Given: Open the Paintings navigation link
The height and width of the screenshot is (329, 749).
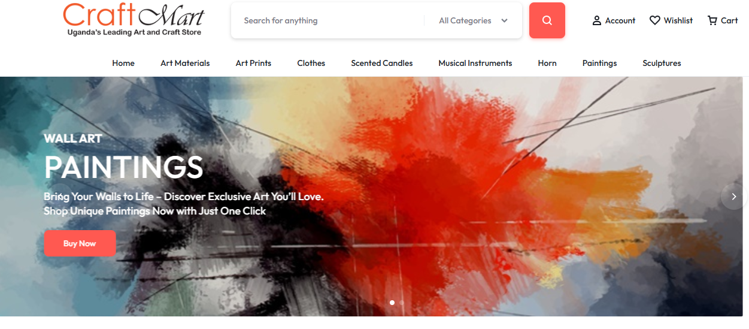Looking at the screenshot, I should pos(599,63).
